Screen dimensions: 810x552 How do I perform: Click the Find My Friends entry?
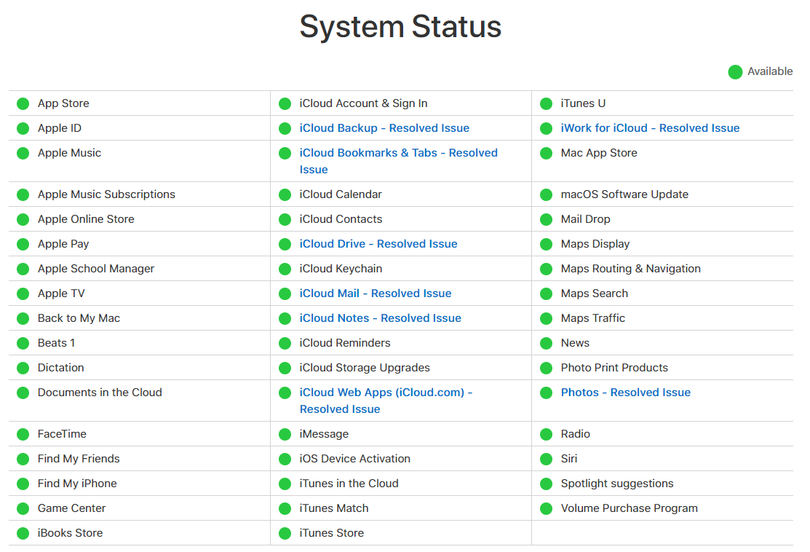coord(79,459)
